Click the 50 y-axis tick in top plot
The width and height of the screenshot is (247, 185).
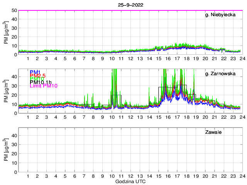14,10
